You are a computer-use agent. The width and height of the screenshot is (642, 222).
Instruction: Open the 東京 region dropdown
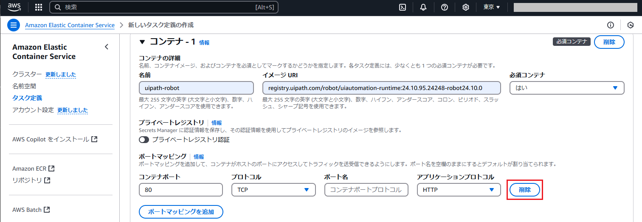click(x=492, y=7)
